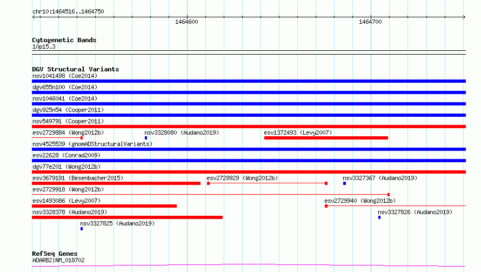
Task: Select the nsv549791 (Cooper2011) red bar
Action: point(249,127)
